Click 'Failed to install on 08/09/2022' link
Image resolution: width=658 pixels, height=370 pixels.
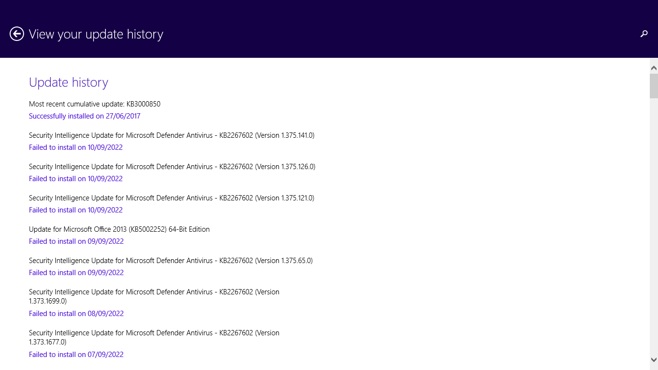[x=76, y=313]
